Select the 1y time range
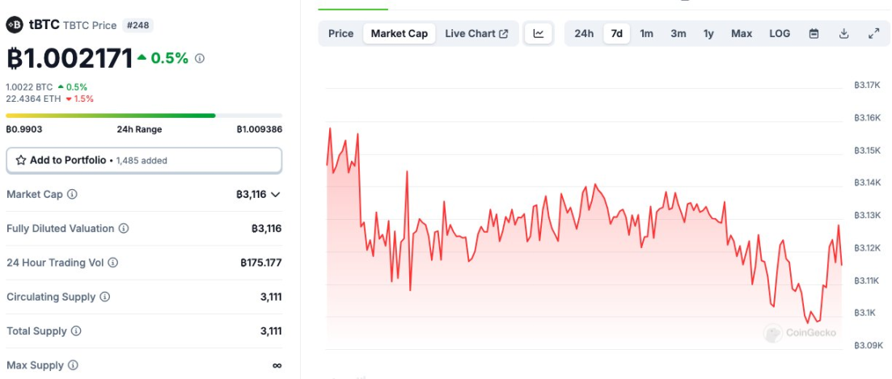 coord(708,34)
